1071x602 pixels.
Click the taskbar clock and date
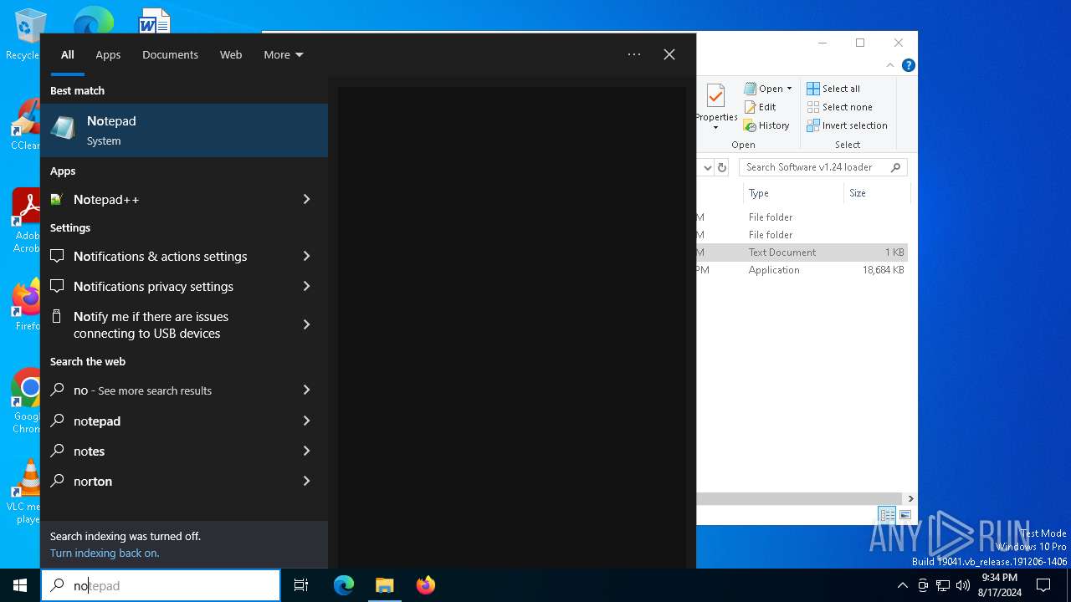(999, 585)
